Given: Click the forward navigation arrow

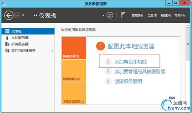Looking at the screenshot, I should (x=17, y=16).
